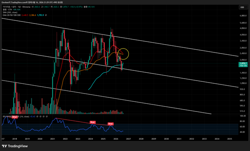Click the Bear label near 2025
Screen dimensions: 250x151
tap(111, 124)
